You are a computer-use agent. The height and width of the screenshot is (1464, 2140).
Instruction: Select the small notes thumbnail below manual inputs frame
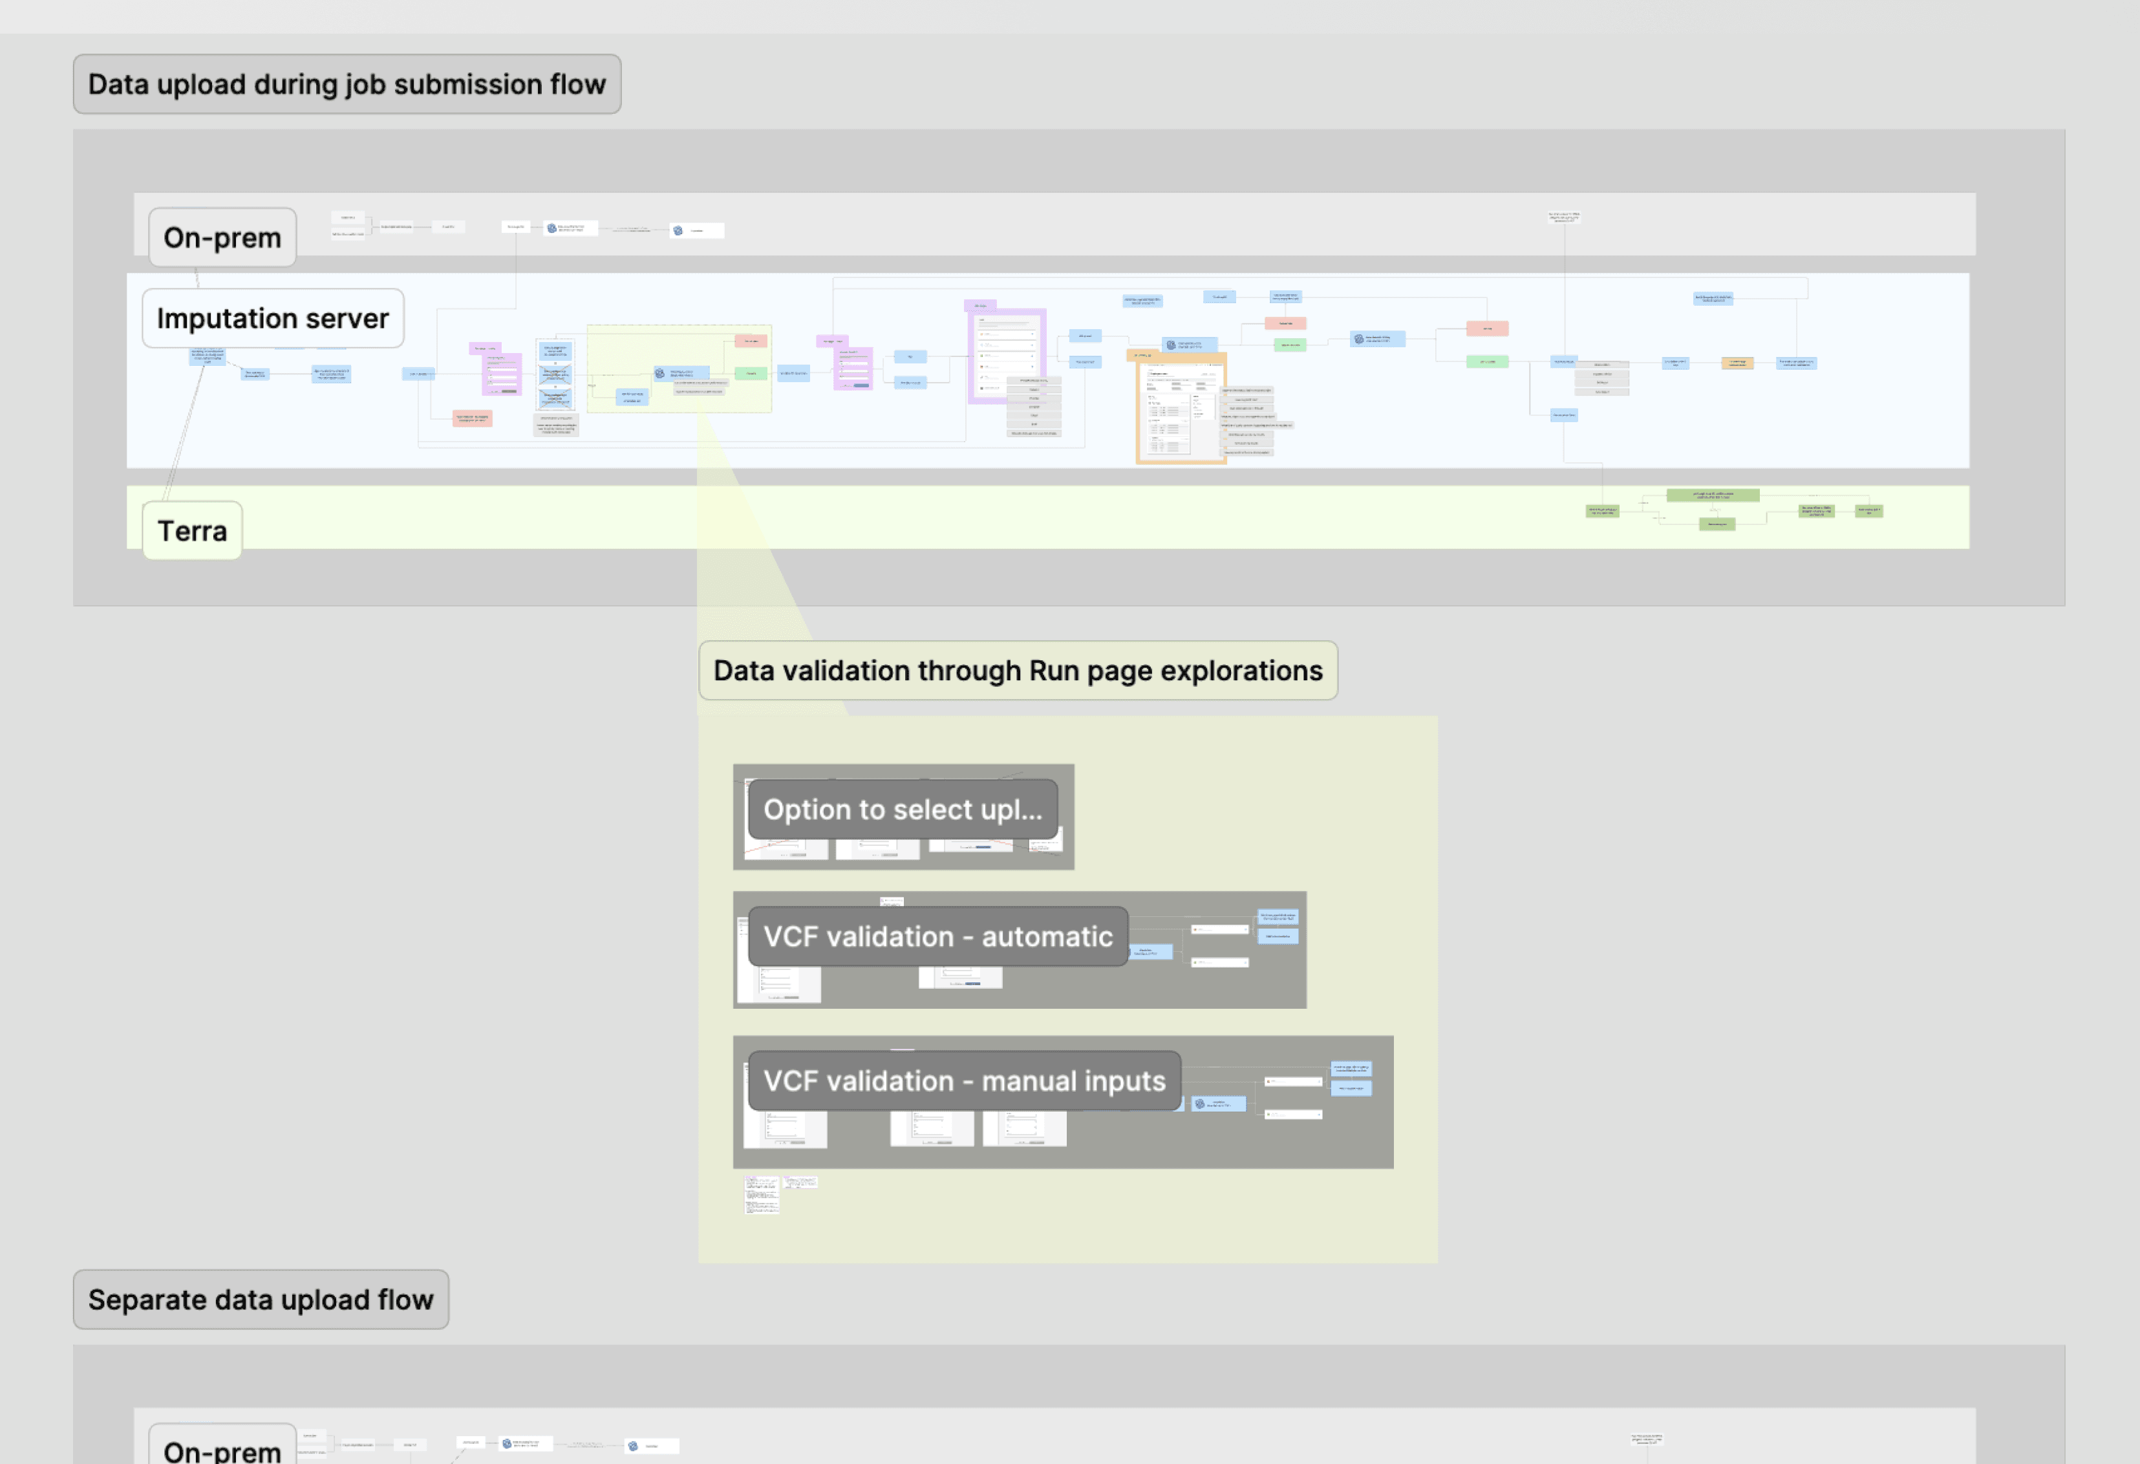coord(762,1194)
